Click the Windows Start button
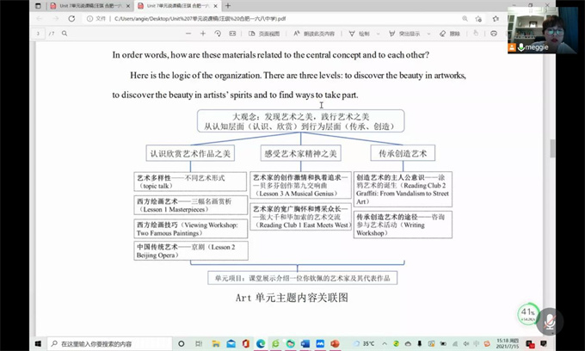Viewport: 585px width, 351px height. click(x=37, y=343)
